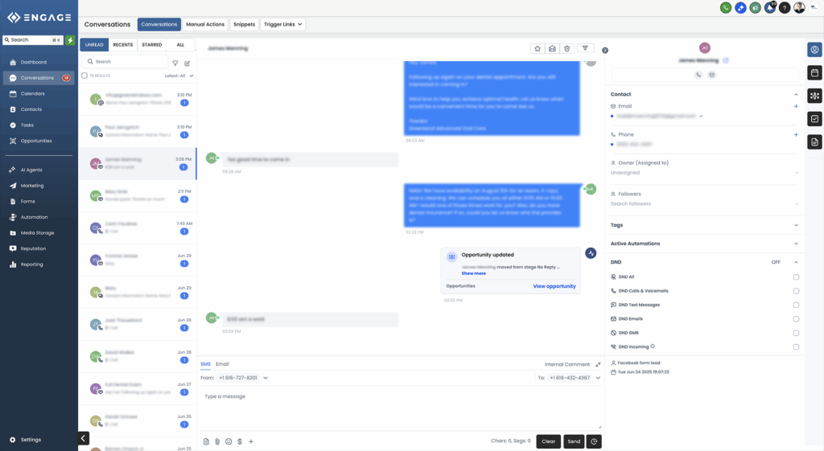Open the emoji picker
The width and height of the screenshot is (824, 451).
point(229,441)
